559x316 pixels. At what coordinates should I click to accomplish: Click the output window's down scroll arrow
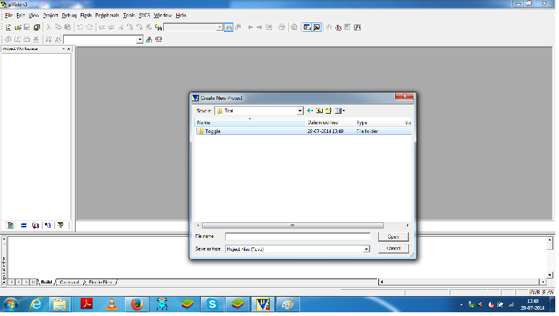click(550, 275)
